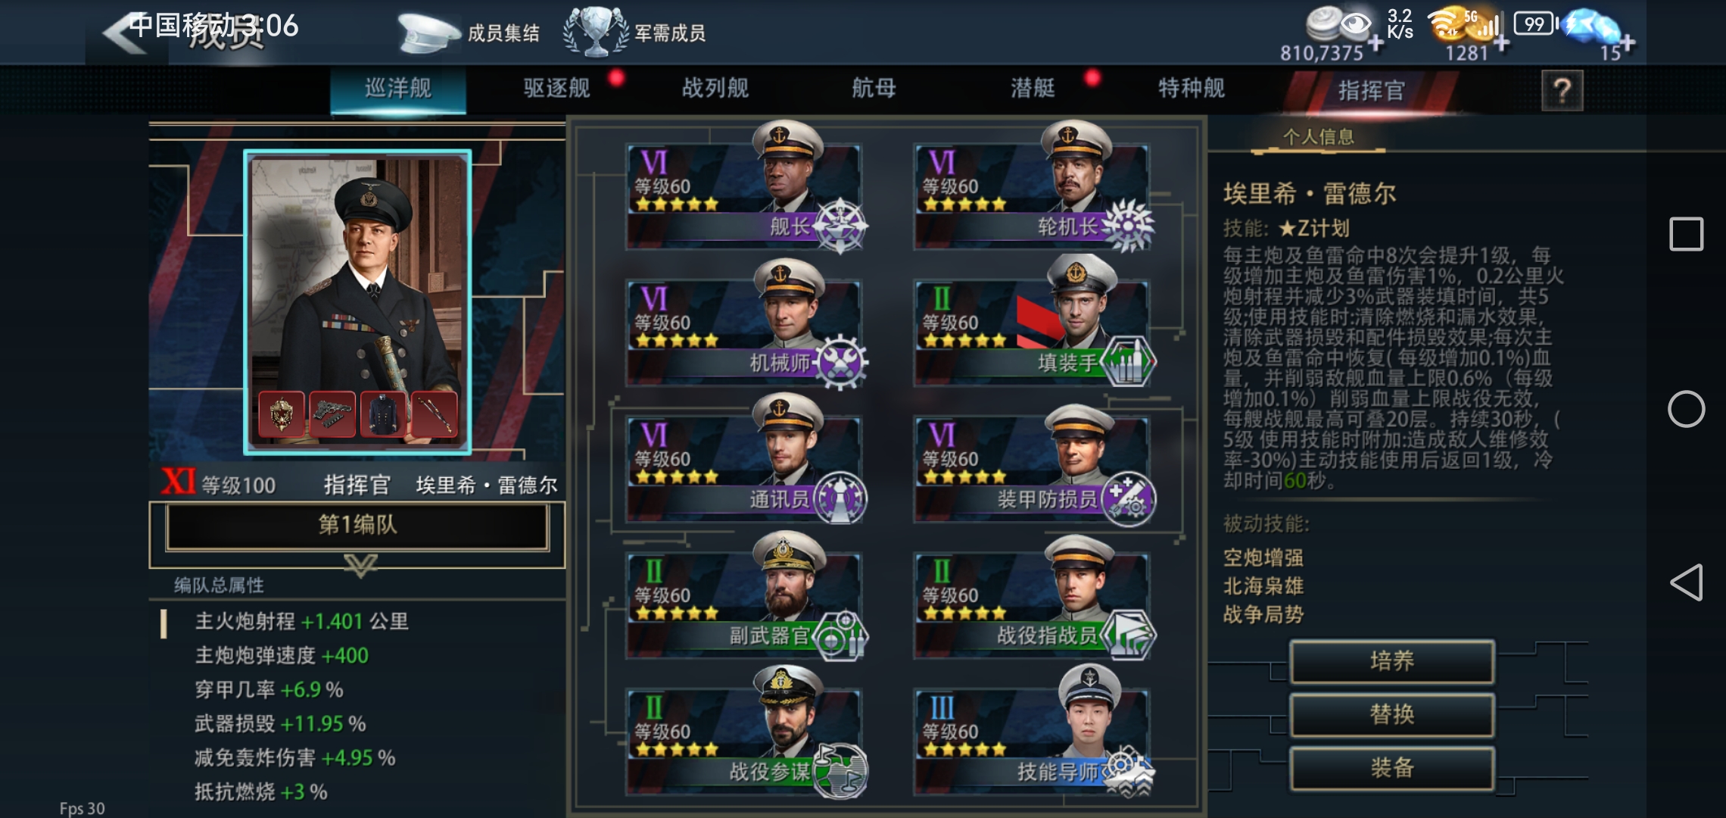1726x818 pixels.
Task: Open 成员集结 officer cap icon
Action: pos(428,33)
